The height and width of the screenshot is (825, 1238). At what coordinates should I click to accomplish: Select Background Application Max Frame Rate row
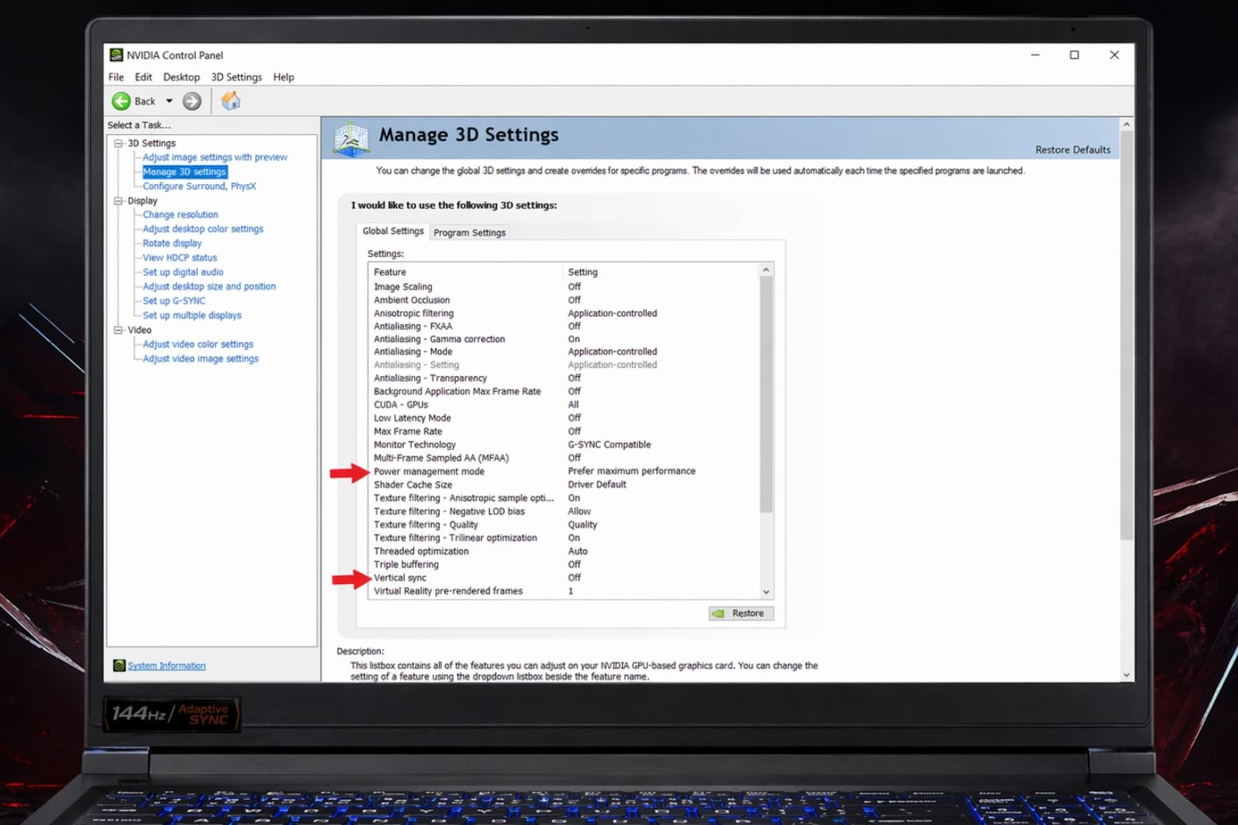[564, 391]
